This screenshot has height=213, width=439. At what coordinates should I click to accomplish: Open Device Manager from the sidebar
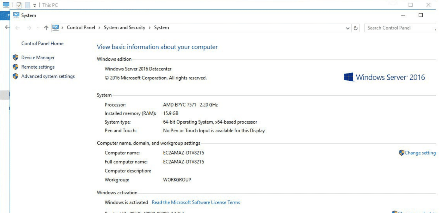pos(38,58)
